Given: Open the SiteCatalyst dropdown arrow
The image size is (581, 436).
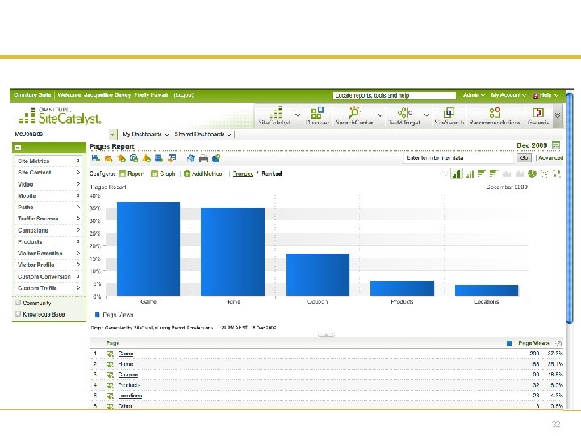Looking at the screenshot, I should pos(298,115).
